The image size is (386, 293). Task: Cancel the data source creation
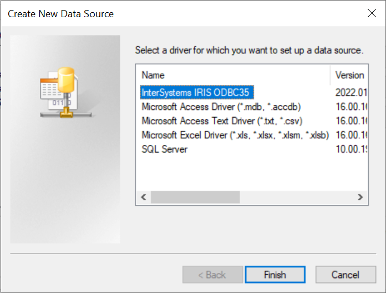345,275
